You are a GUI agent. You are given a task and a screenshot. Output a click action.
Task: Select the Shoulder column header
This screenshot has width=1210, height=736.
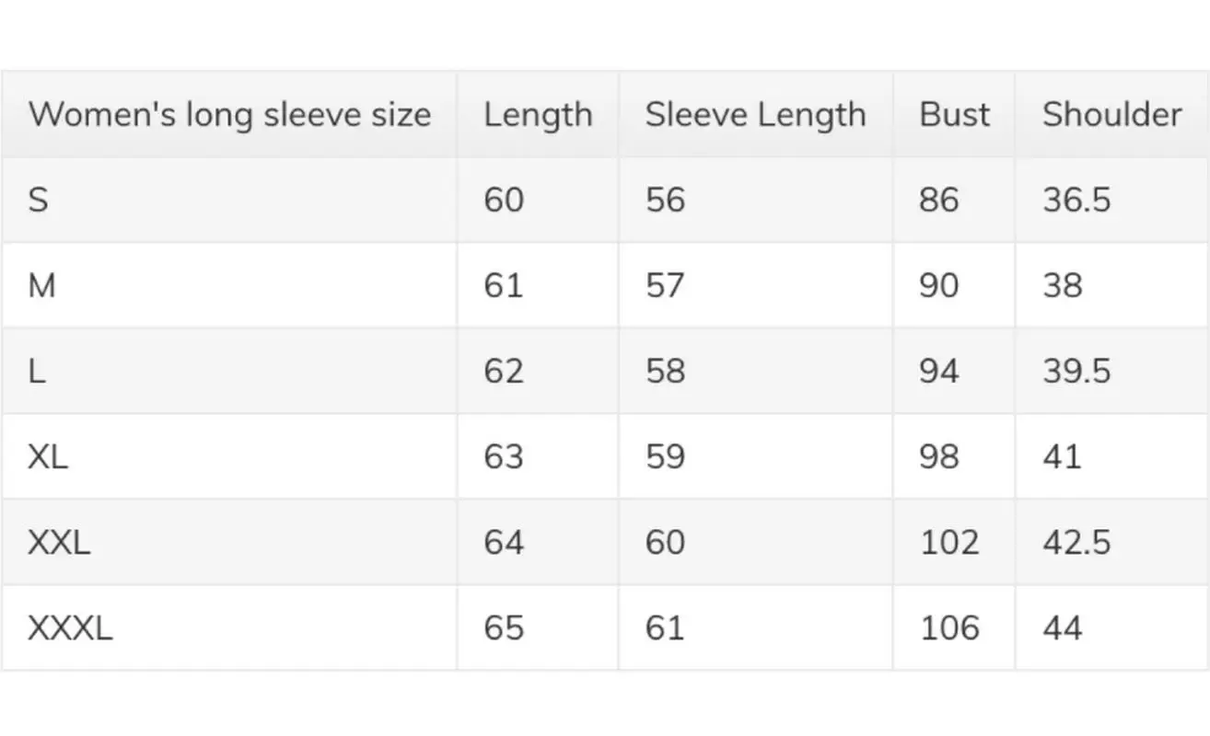tap(1111, 115)
